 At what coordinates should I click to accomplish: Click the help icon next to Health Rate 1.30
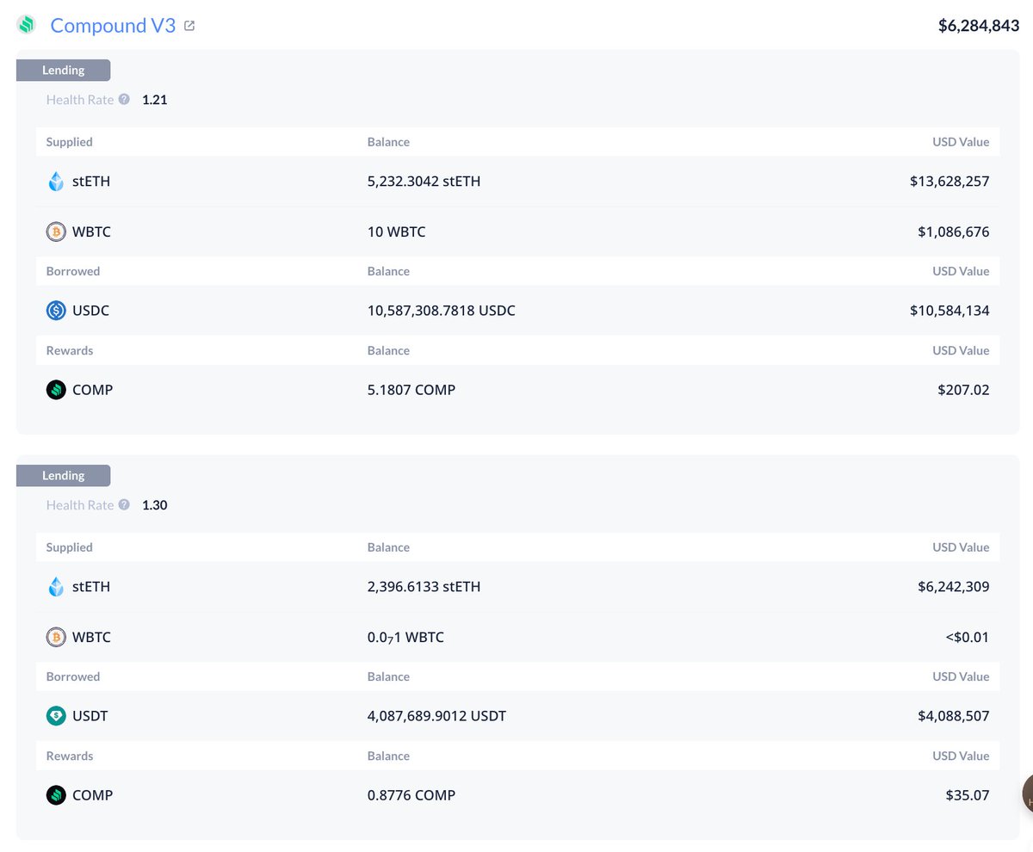point(124,504)
